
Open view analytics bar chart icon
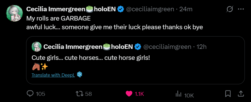click(x=178, y=94)
